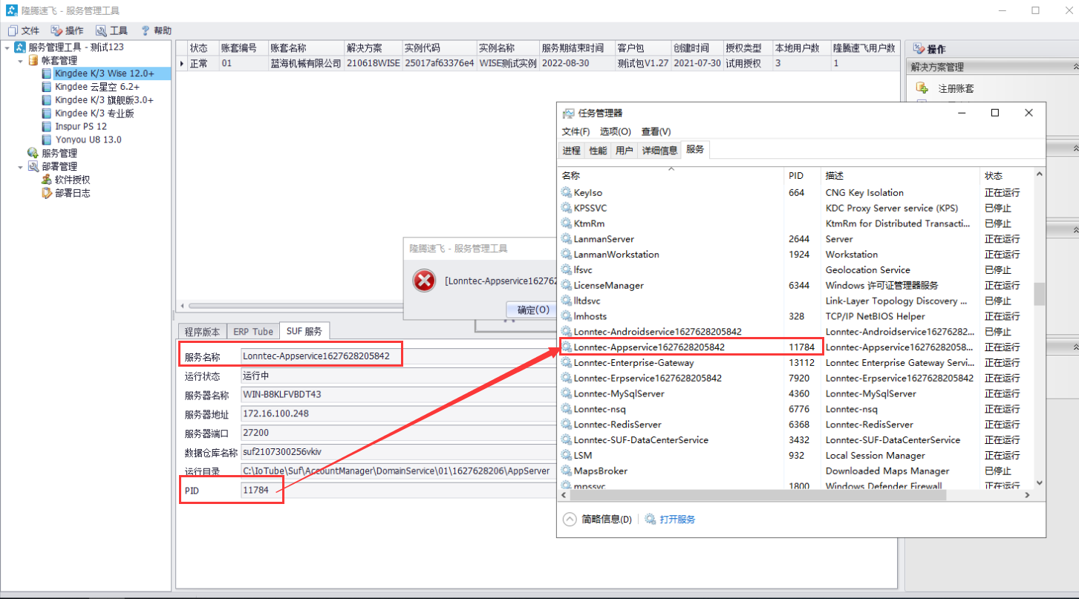Switch to the 性能 tab
The height and width of the screenshot is (599, 1079).
click(x=598, y=151)
